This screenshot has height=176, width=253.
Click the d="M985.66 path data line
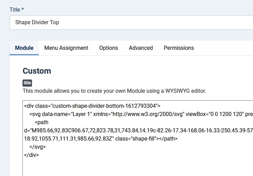coord(139,130)
